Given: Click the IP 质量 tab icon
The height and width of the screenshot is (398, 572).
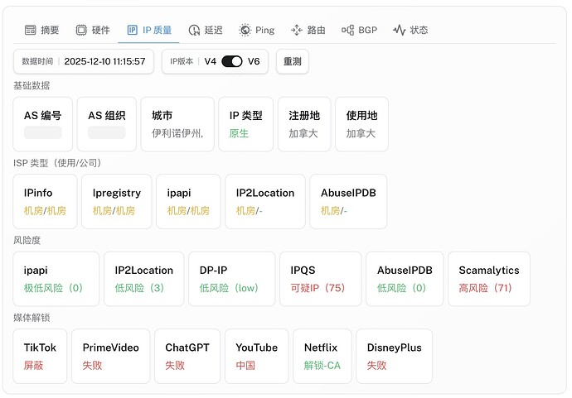Looking at the screenshot, I should (x=132, y=30).
